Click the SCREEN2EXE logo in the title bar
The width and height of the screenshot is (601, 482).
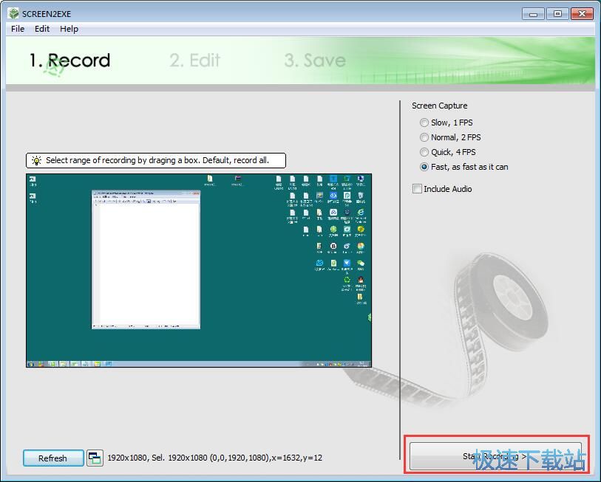pyautogui.click(x=13, y=13)
